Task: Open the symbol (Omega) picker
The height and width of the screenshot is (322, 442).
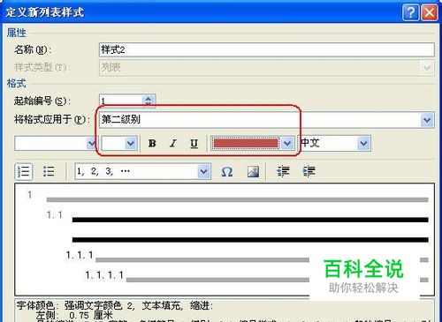Action: click(226, 171)
